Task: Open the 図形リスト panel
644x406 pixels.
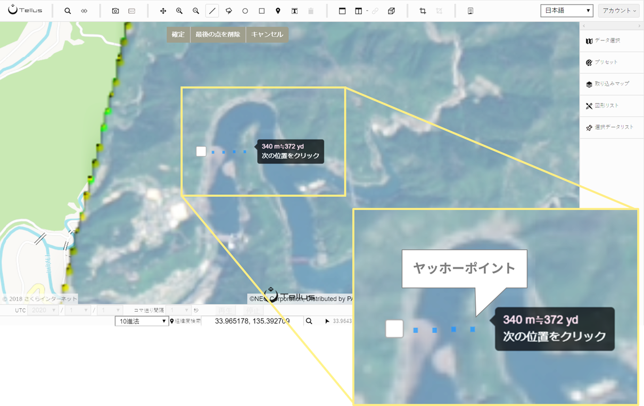Action: (612, 106)
